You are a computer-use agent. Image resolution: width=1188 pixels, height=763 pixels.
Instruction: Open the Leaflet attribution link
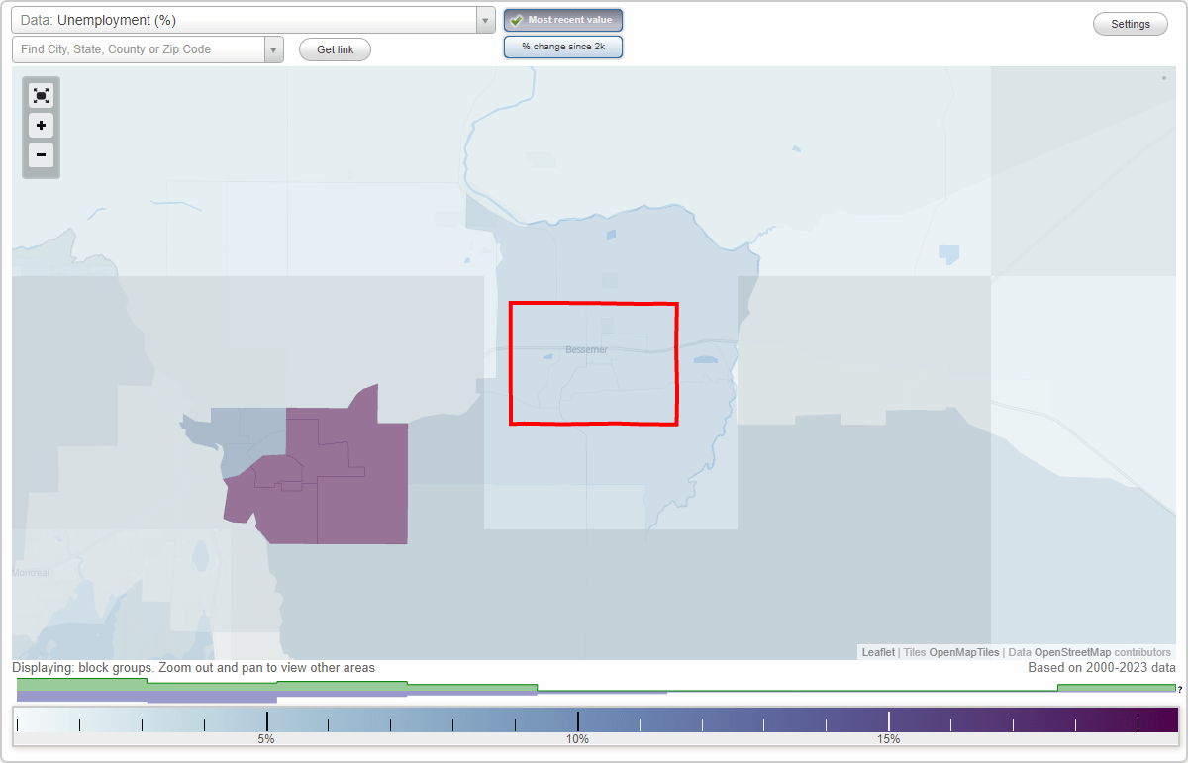pyautogui.click(x=877, y=652)
